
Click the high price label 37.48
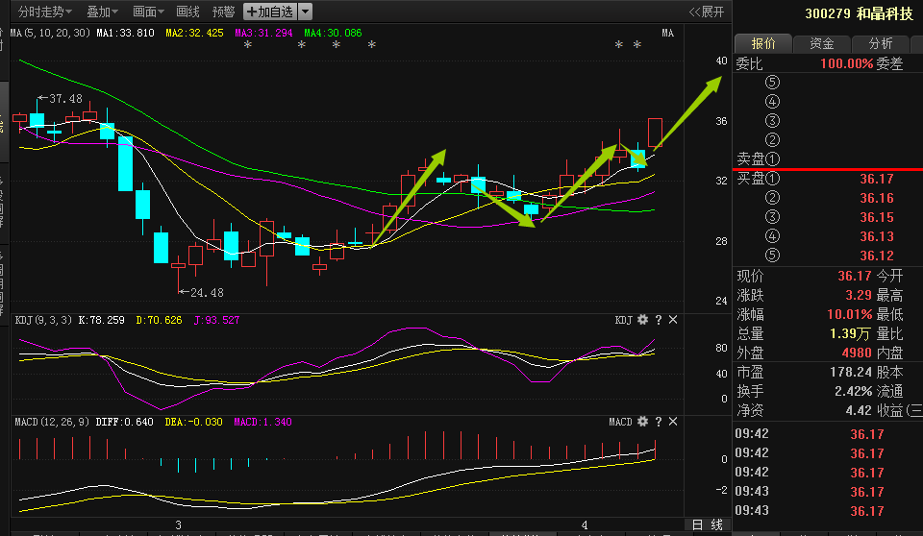[x=65, y=99]
